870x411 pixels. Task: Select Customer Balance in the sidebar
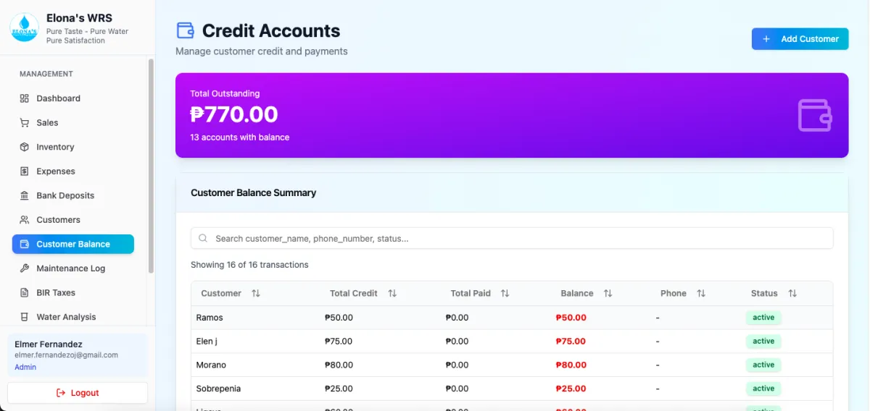pyautogui.click(x=73, y=244)
